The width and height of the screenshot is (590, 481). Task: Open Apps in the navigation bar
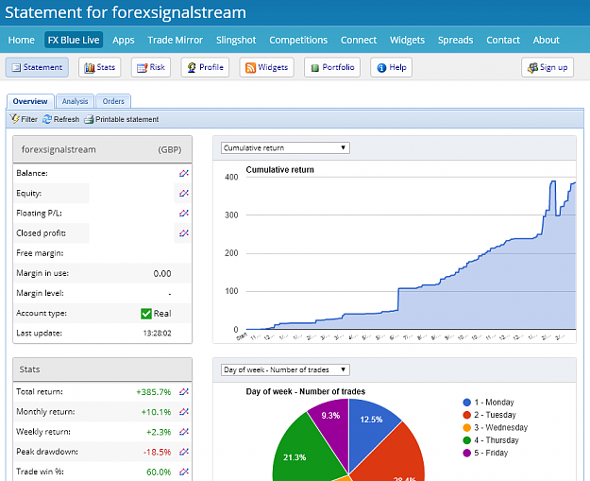click(124, 40)
